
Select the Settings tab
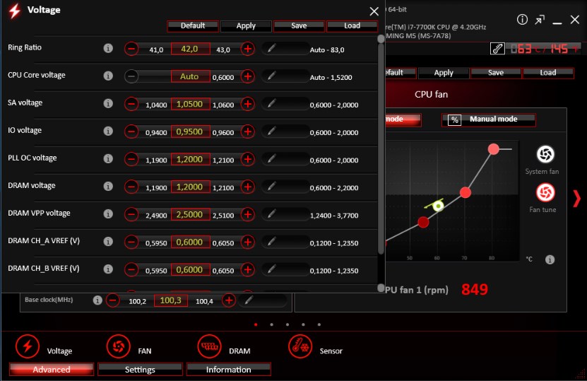pyautogui.click(x=140, y=370)
